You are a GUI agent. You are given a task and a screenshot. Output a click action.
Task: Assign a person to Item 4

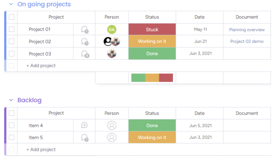pos(112,125)
